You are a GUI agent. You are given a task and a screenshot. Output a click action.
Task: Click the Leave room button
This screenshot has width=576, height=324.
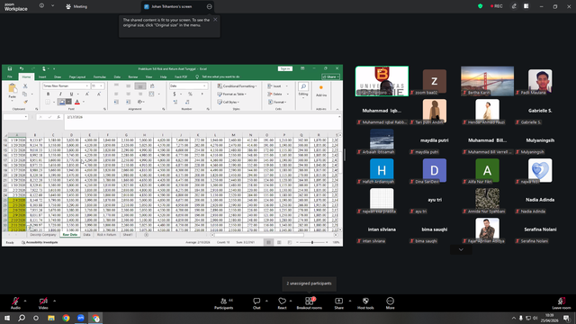coord(562,303)
